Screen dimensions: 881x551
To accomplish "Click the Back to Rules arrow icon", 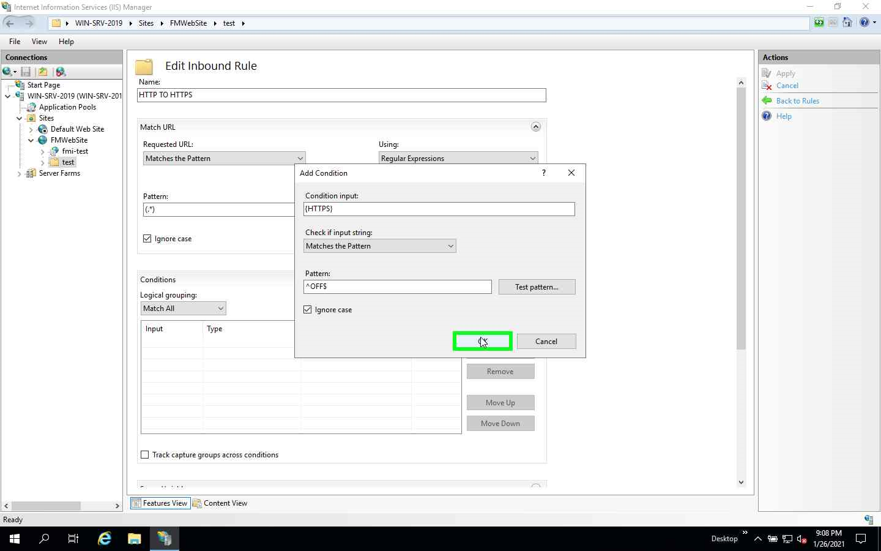I will coord(767,101).
